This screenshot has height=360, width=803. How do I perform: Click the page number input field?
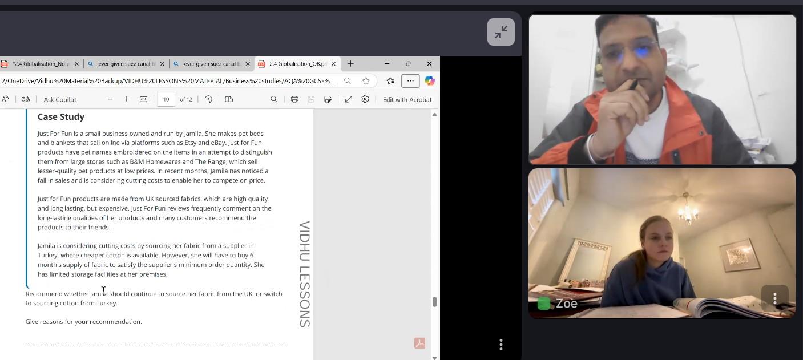pyautogui.click(x=166, y=99)
